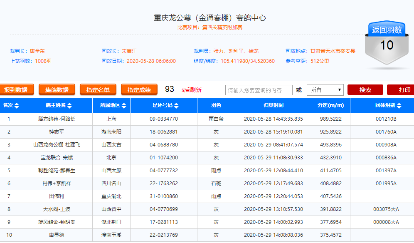
Task: Click the sort icon next to 所属地区
Action: tap(123, 106)
